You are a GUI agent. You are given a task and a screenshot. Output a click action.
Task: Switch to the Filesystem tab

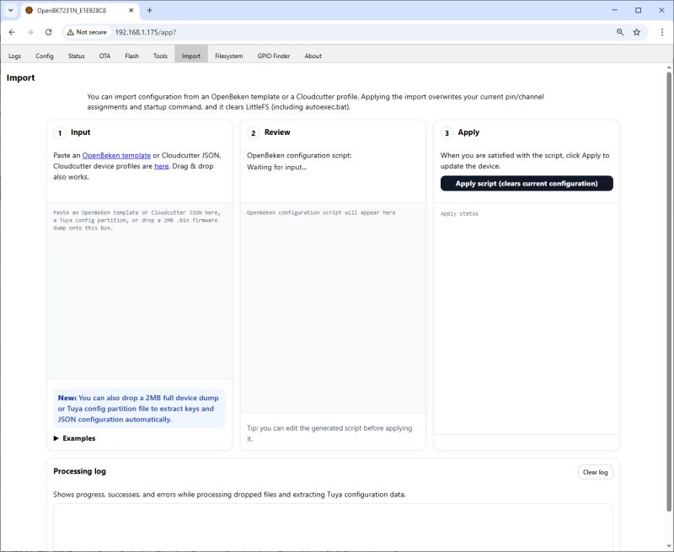point(228,56)
